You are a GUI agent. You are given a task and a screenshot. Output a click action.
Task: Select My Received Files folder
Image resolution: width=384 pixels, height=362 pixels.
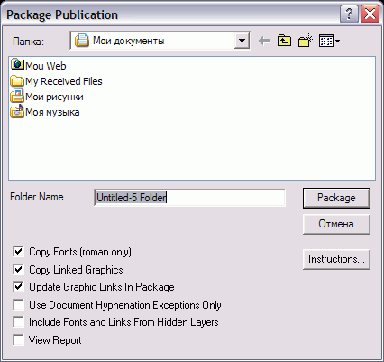tap(57, 81)
